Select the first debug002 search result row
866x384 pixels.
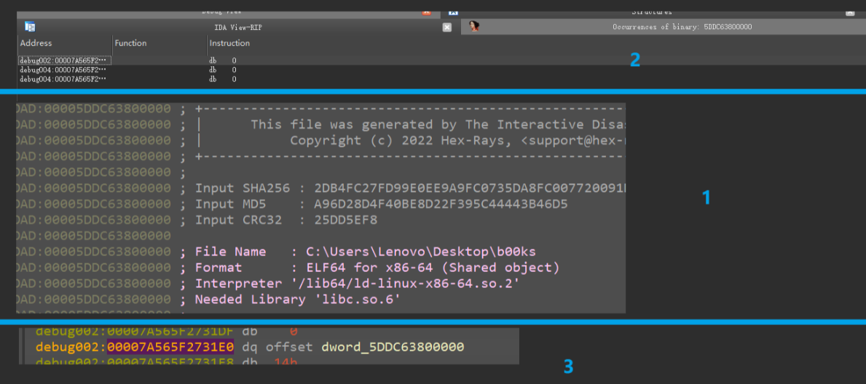[x=129, y=60]
